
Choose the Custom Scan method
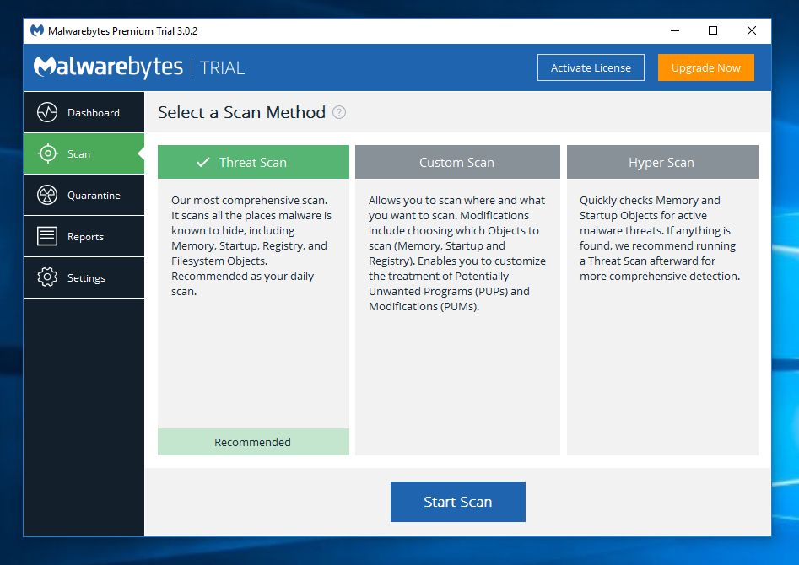tap(457, 162)
